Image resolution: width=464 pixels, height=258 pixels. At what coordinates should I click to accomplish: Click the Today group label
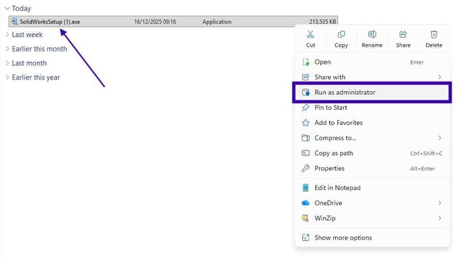pyautogui.click(x=21, y=9)
